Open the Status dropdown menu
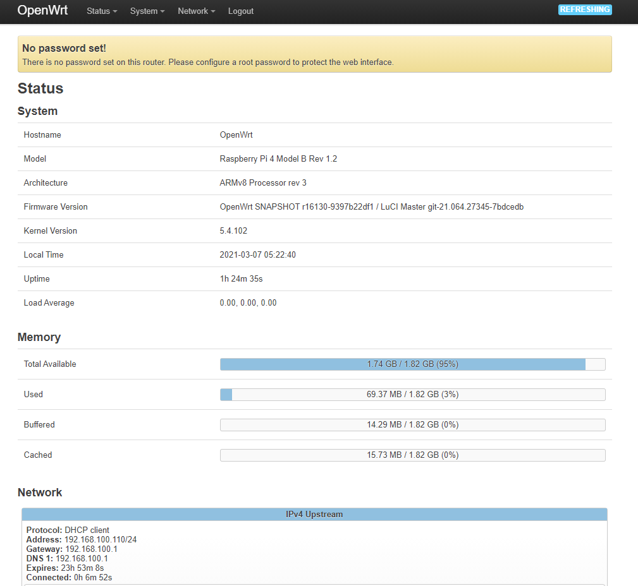This screenshot has width=638, height=586. tap(102, 11)
